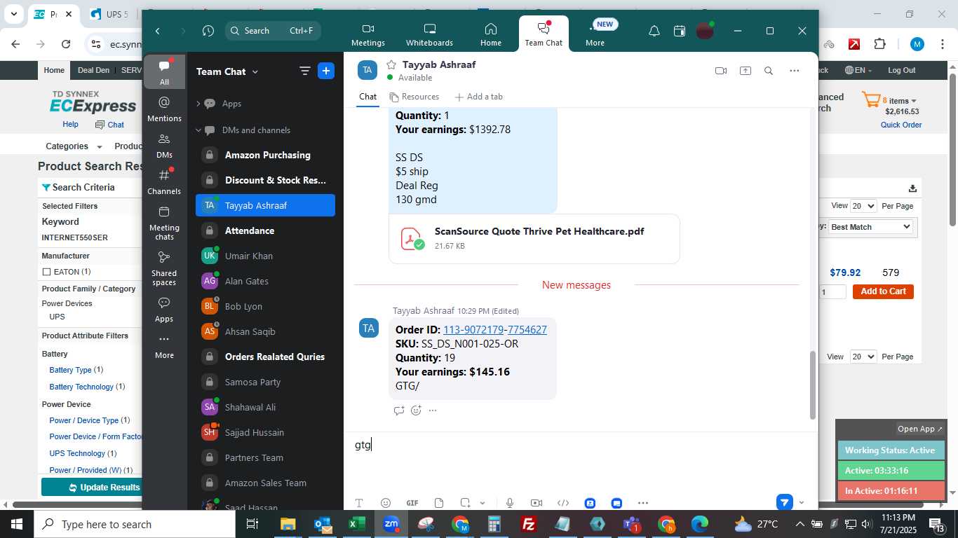958x538 pixels.
Task: Star the Tayyab Ashraaf chat
Action: pyautogui.click(x=391, y=64)
